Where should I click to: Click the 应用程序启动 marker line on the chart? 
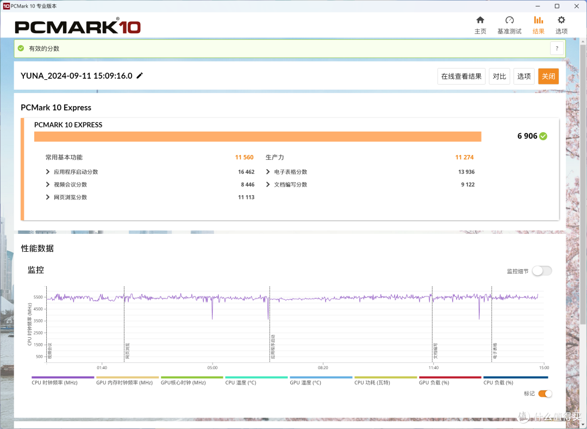[x=270, y=324]
